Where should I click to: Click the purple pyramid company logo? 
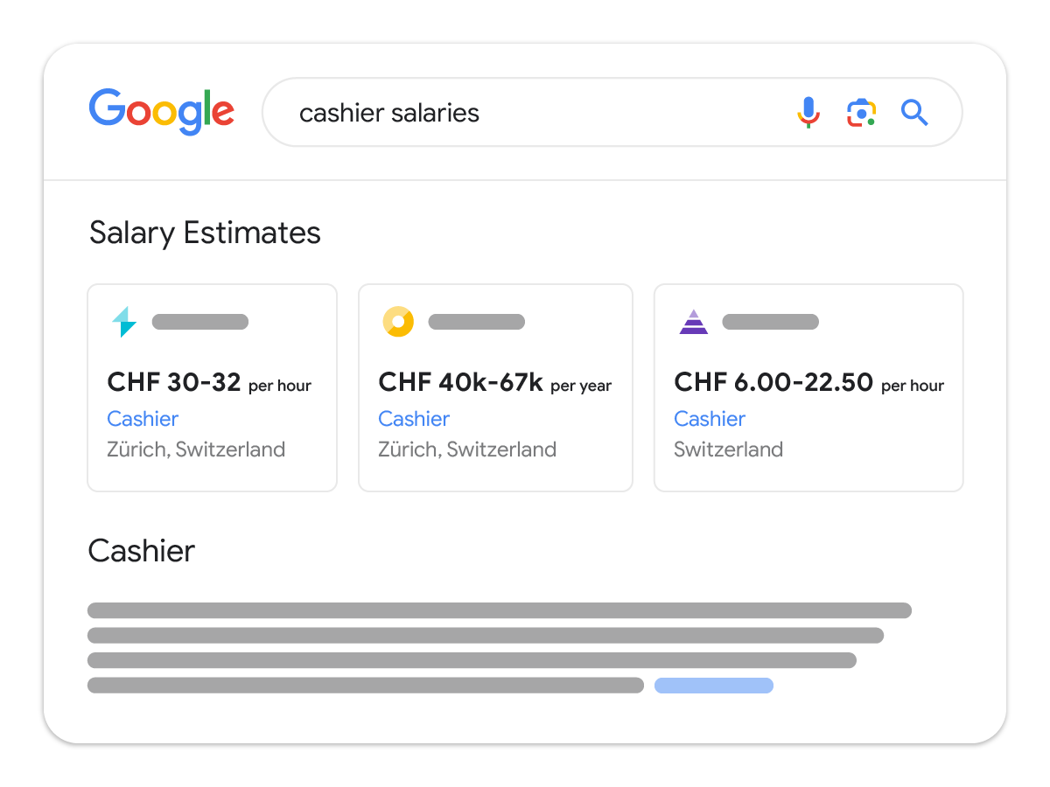click(693, 322)
